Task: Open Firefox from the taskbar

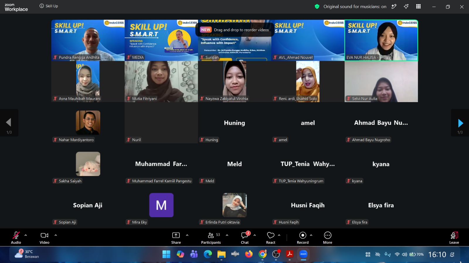Action: pos(249,254)
